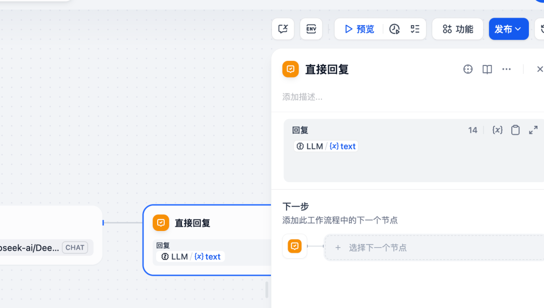This screenshot has width=544, height=308.
Task: Click the orange node icon under 下一步
Action: (x=295, y=246)
